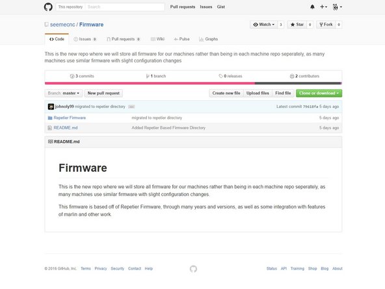Open johnoly99 author link

tap(64, 107)
